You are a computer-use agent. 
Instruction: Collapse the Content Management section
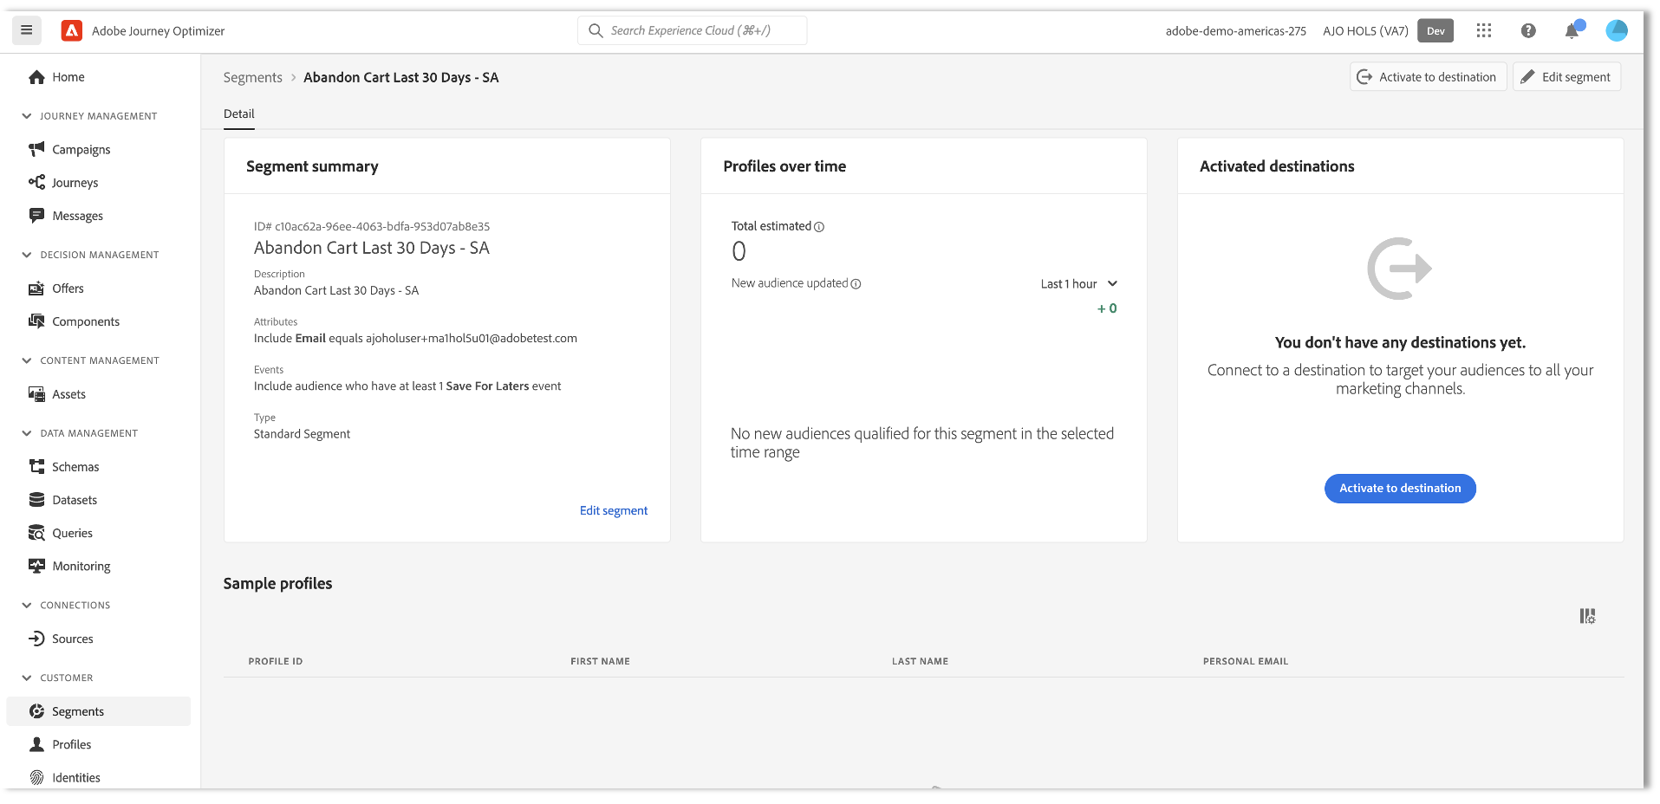[27, 360]
